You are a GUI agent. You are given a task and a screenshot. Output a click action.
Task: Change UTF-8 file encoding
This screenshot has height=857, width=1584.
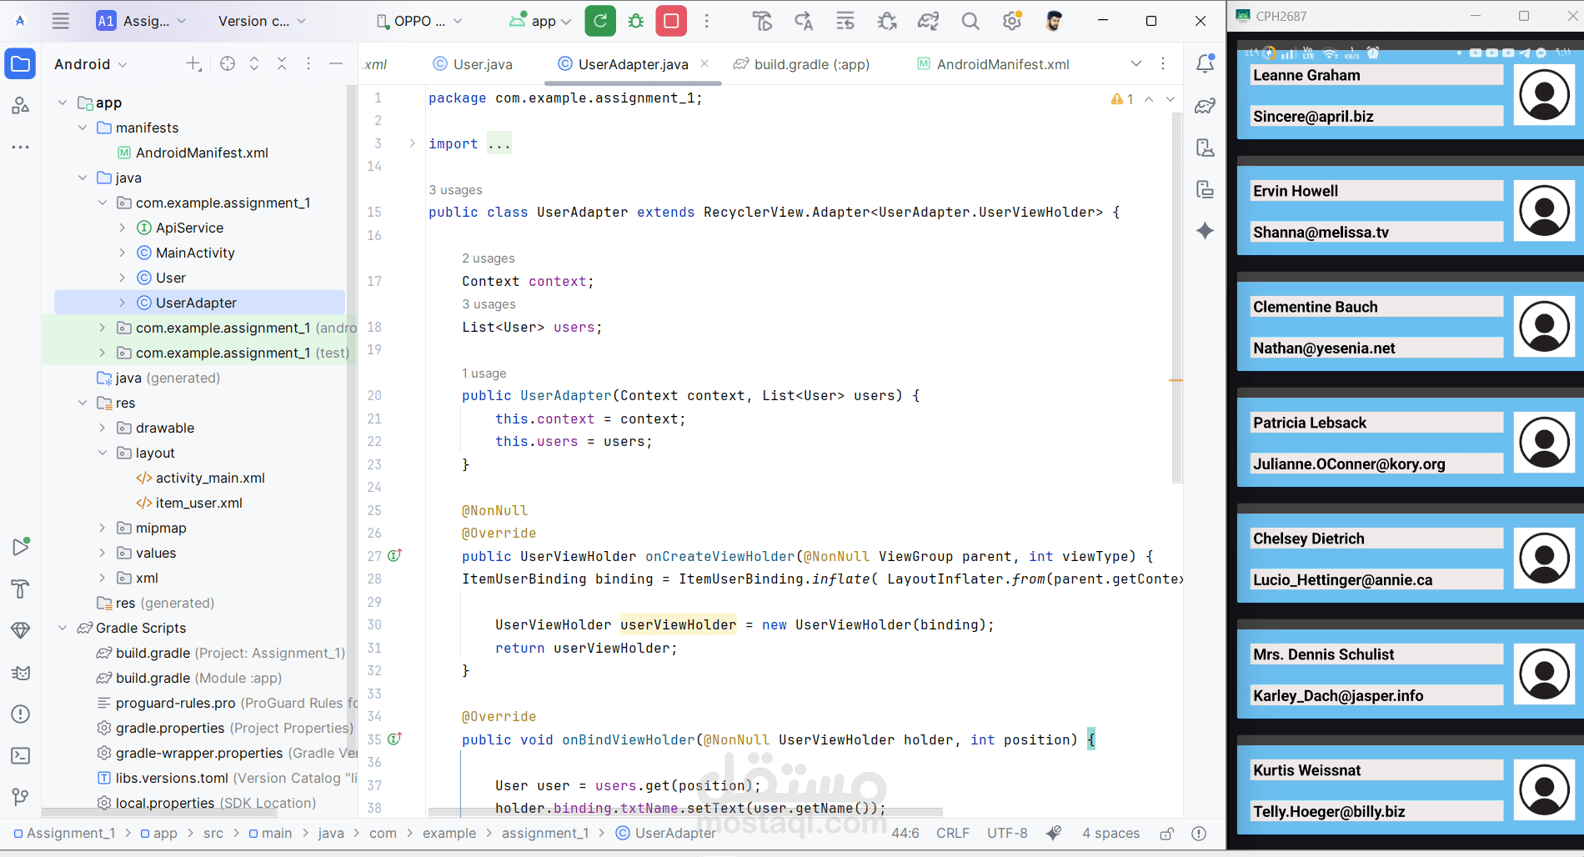click(x=1007, y=833)
